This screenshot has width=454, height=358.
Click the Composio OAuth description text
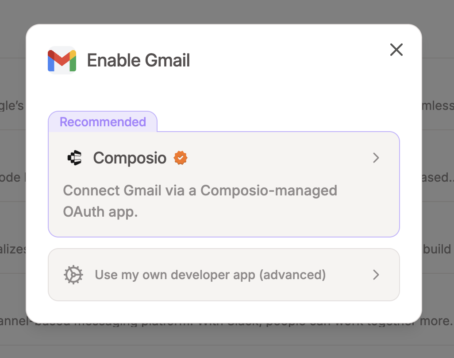(200, 201)
